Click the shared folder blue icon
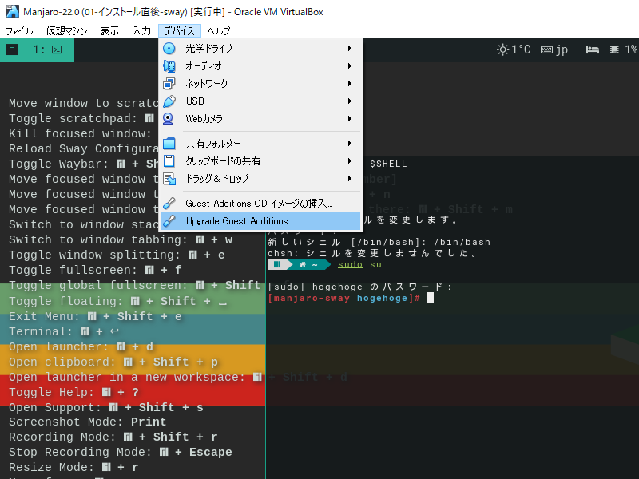 click(x=169, y=144)
